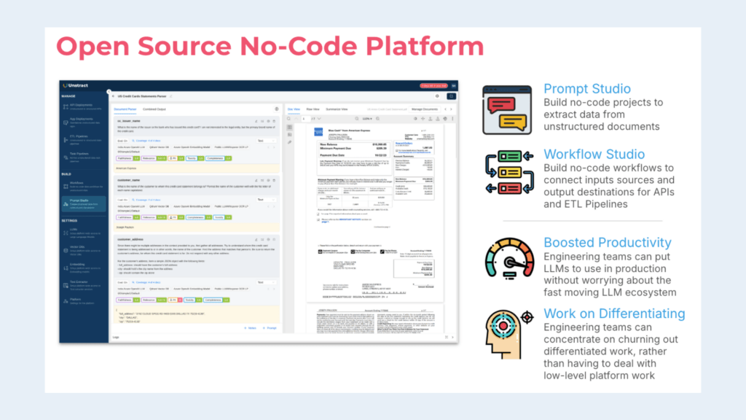Enter a page number in the viewer field
Viewport: 746px width, 420px height.
click(x=306, y=119)
